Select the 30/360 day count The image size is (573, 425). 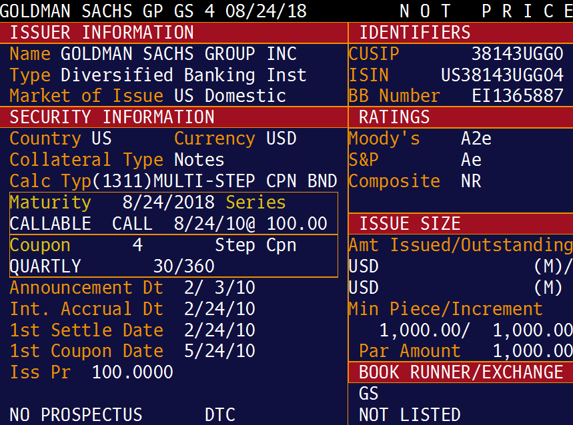pyautogui.click(x=184, y=266)
